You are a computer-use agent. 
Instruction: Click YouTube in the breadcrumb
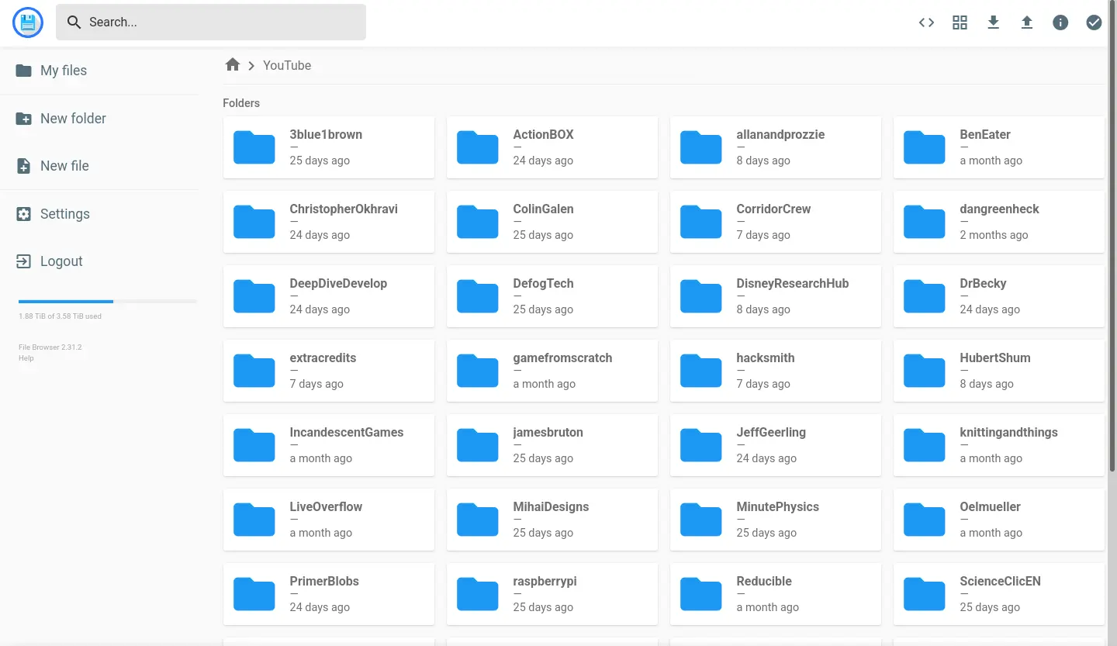(x=287, y=65)
